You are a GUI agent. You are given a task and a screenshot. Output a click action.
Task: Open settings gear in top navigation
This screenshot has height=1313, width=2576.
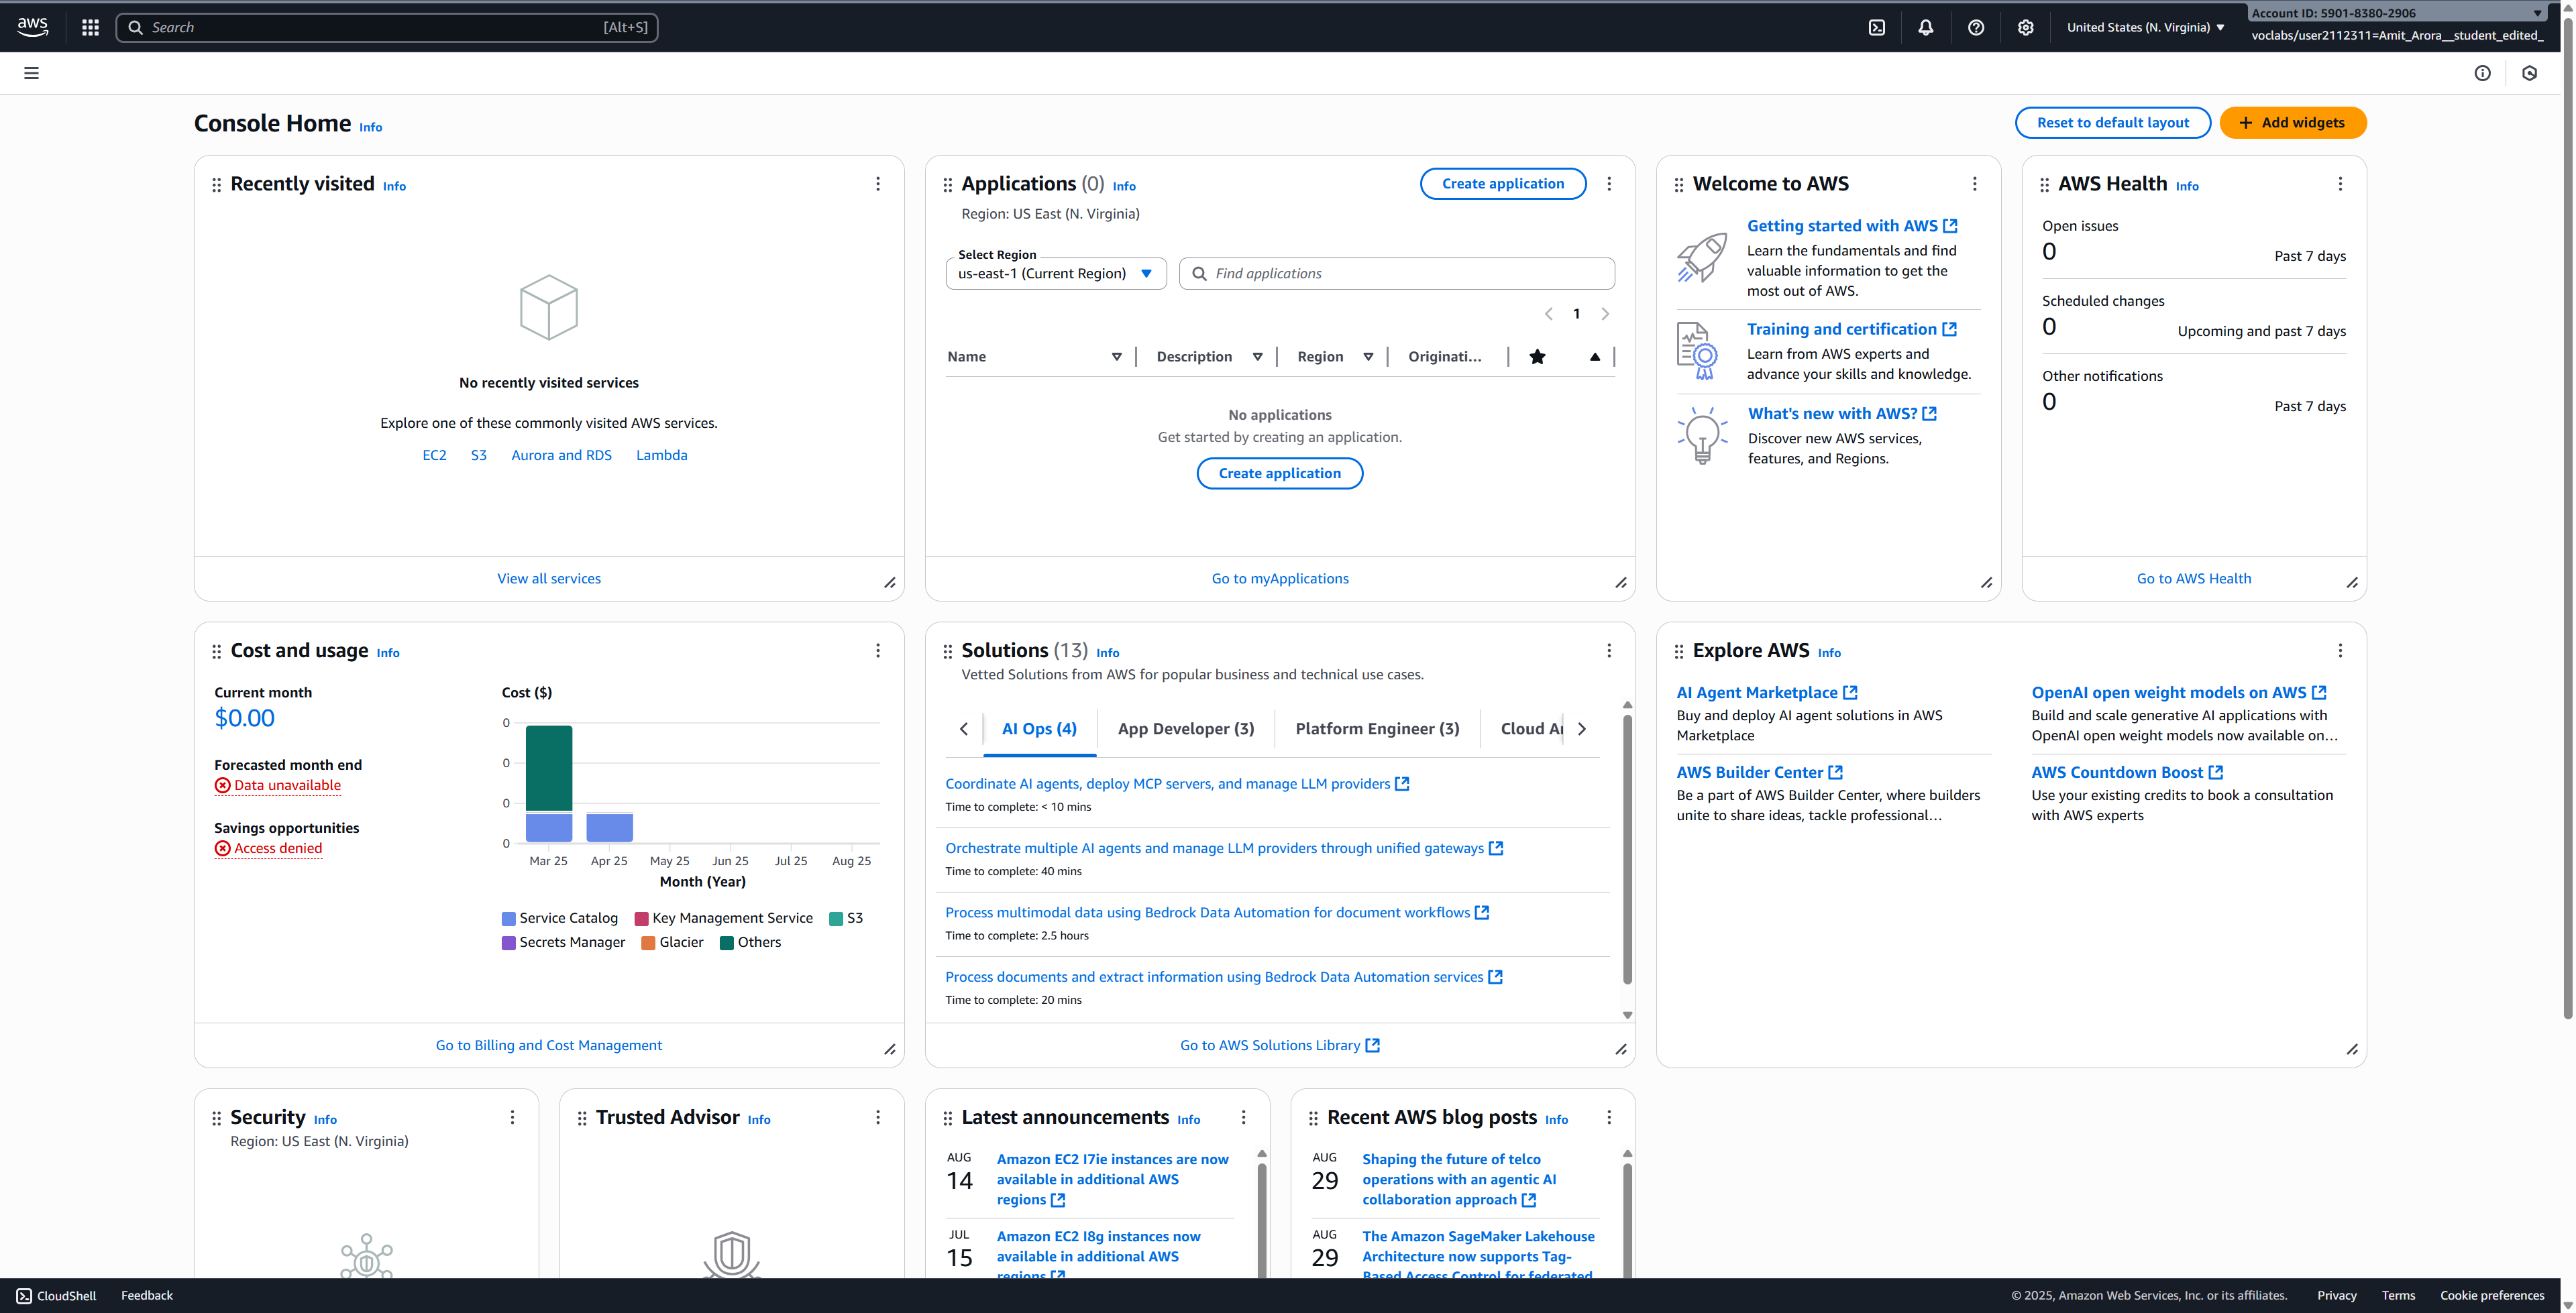[x=2025, y=27]
